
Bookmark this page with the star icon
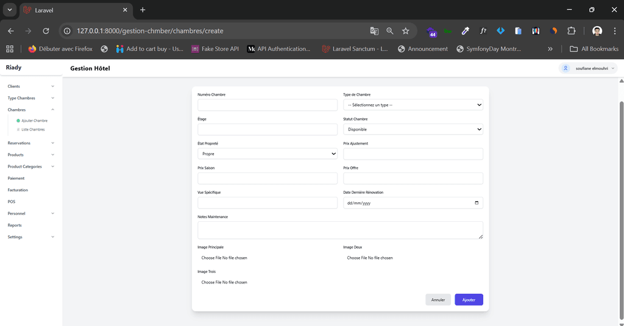pos(405,31)
